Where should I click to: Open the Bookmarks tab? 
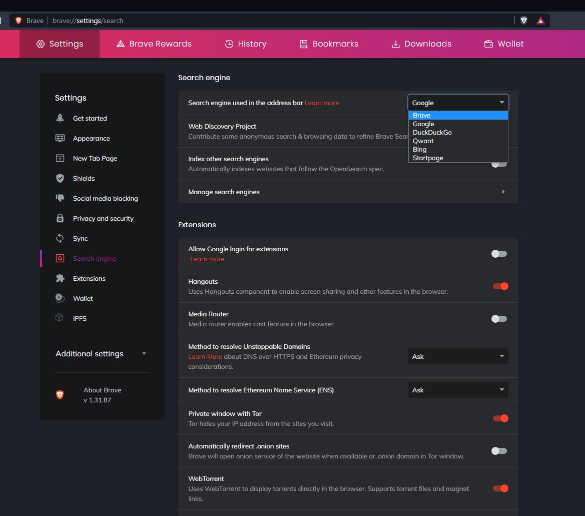coord(329,44)
